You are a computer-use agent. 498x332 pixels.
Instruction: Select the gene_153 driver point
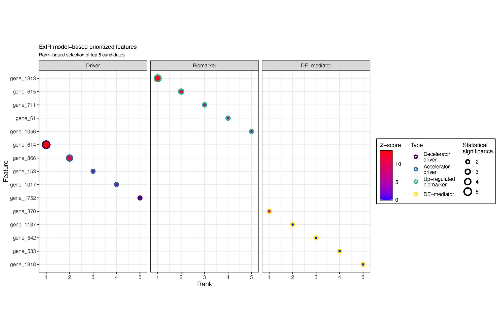coord(93,171)
